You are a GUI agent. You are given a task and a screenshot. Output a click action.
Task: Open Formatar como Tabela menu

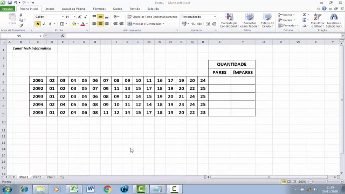pos(249,20)
